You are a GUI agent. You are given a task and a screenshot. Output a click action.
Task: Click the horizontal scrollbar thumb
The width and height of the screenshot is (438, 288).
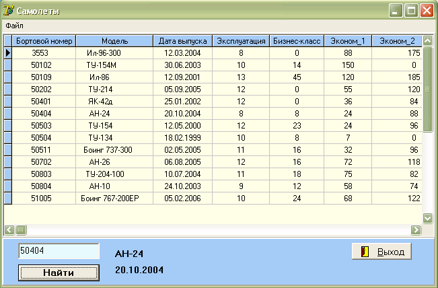[21, 229]
